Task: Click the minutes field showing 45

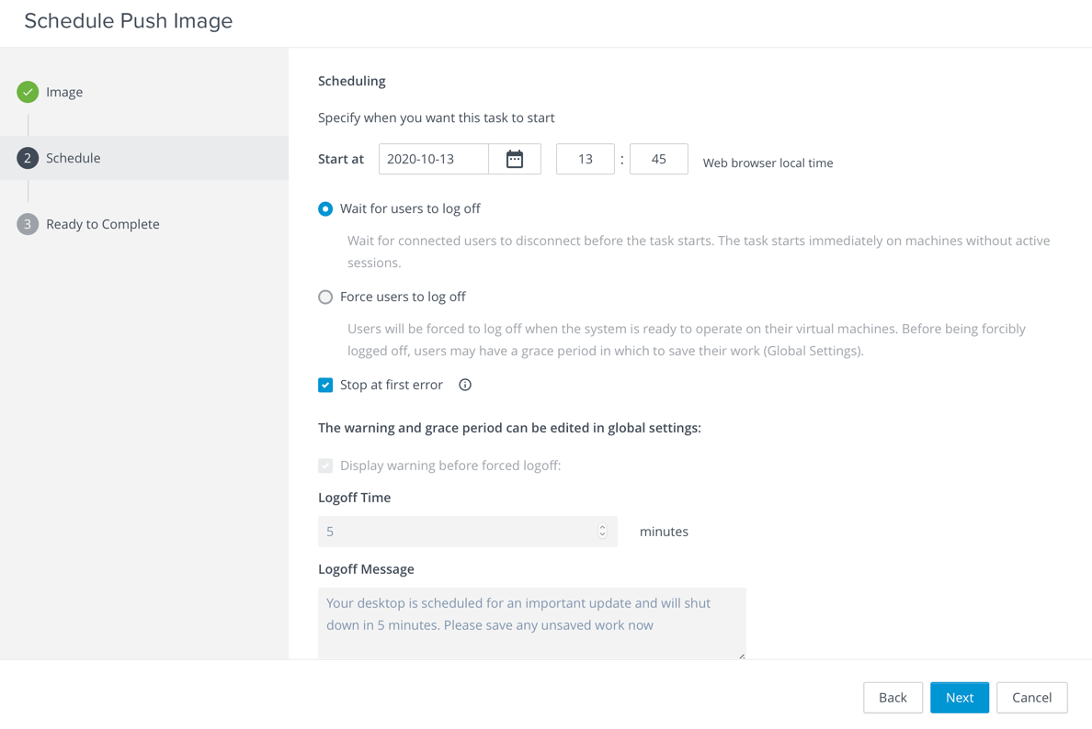Action: pos(658,159)
